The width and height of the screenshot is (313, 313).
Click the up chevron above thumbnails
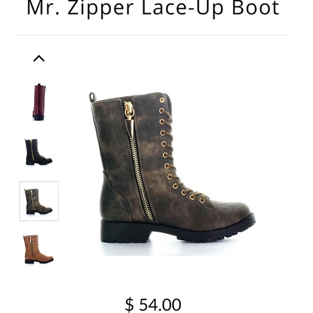[x=39, y=58]
